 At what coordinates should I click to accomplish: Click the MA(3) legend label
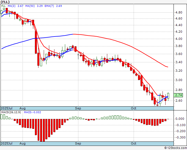click(12, 6)
